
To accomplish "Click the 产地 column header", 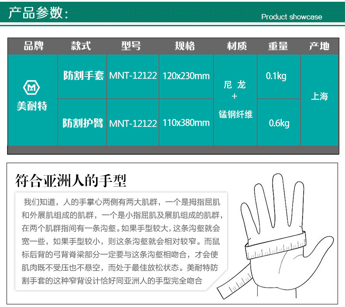I will [319, 46].
